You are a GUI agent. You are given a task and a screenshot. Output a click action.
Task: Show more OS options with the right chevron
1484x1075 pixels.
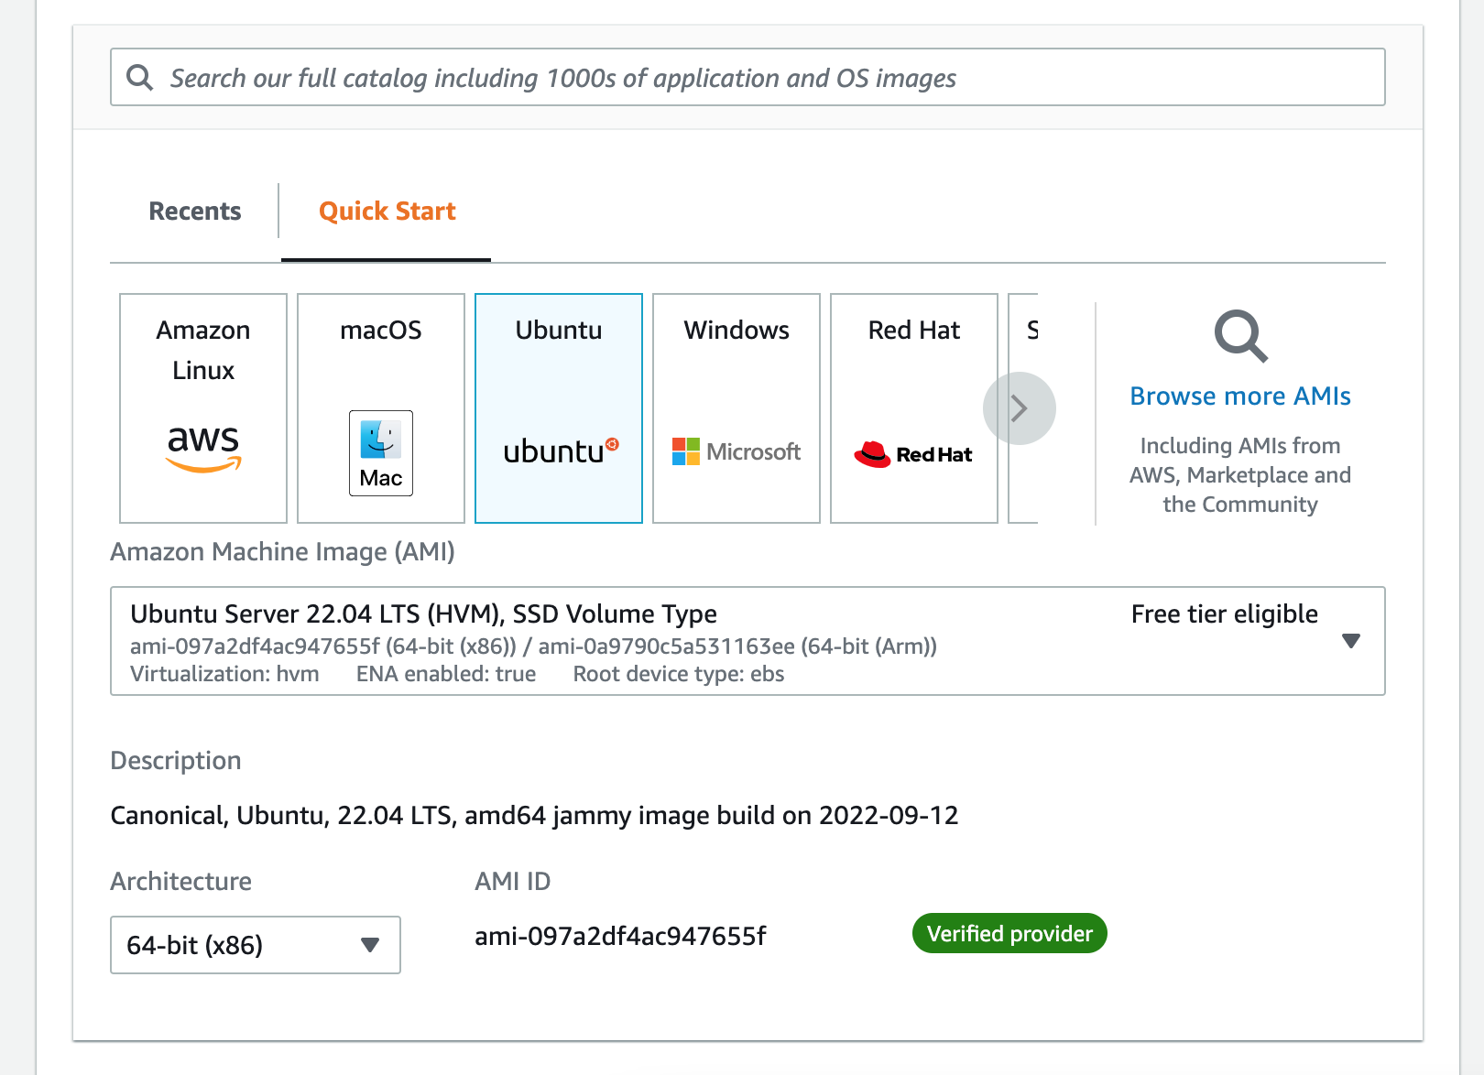tap(1020, 408)
